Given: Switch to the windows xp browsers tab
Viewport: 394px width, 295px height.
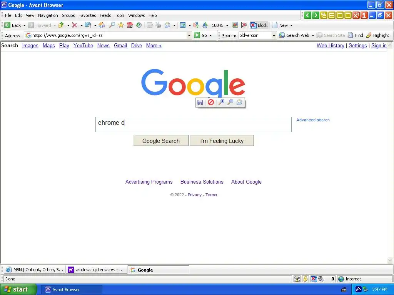Looking at the screenshot, I should [x=97, y=270].
